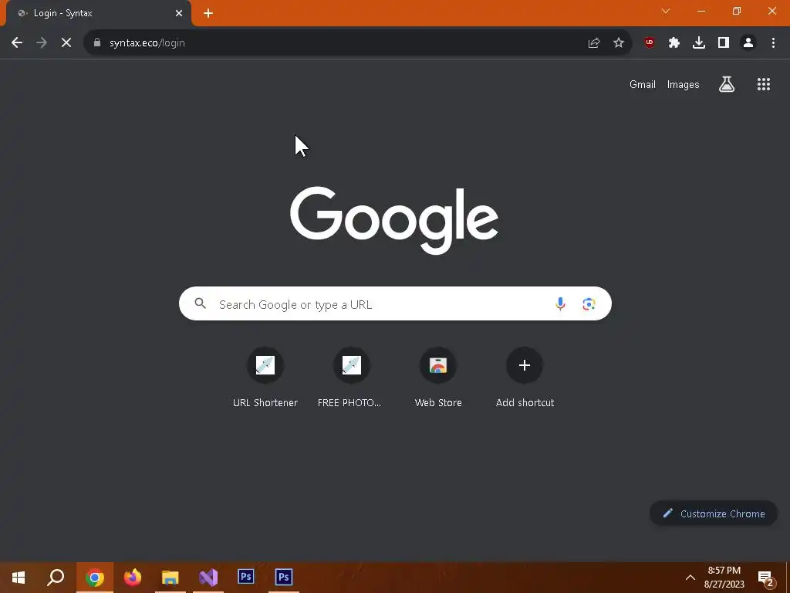Click the forward navigation arrow
This screenshot has width=790, height=593.
[x=42, y=43]
